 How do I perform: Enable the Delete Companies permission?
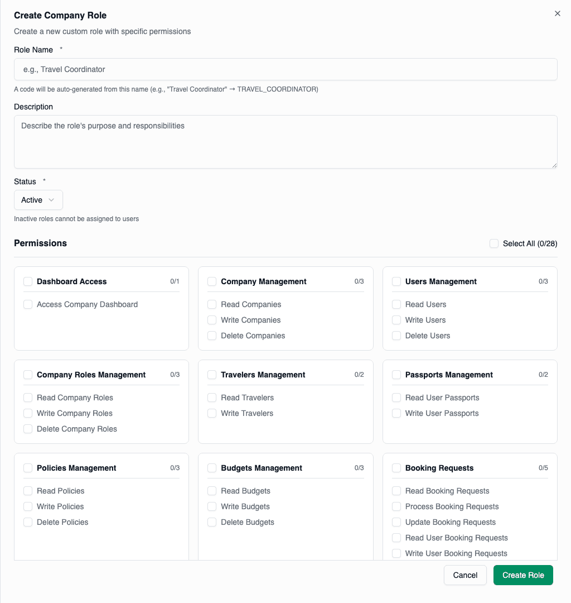(212, 336)
